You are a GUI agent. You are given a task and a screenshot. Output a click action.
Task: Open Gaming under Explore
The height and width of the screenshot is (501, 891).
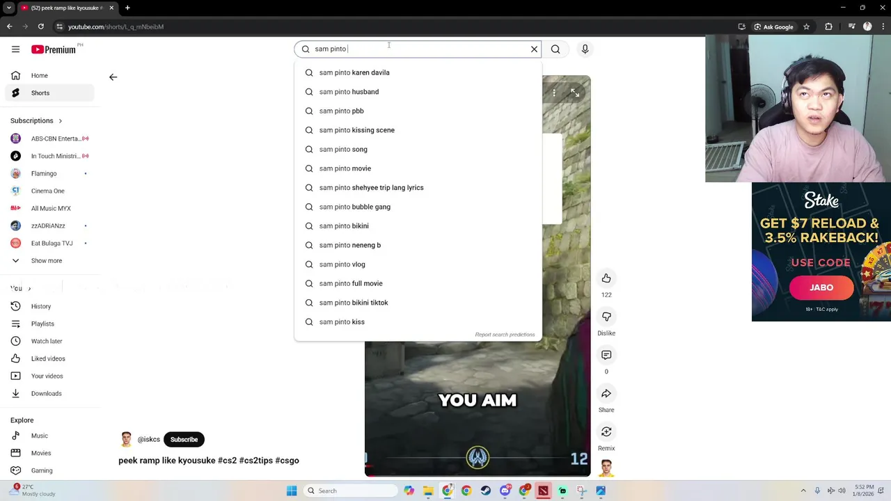pos(49,470)
